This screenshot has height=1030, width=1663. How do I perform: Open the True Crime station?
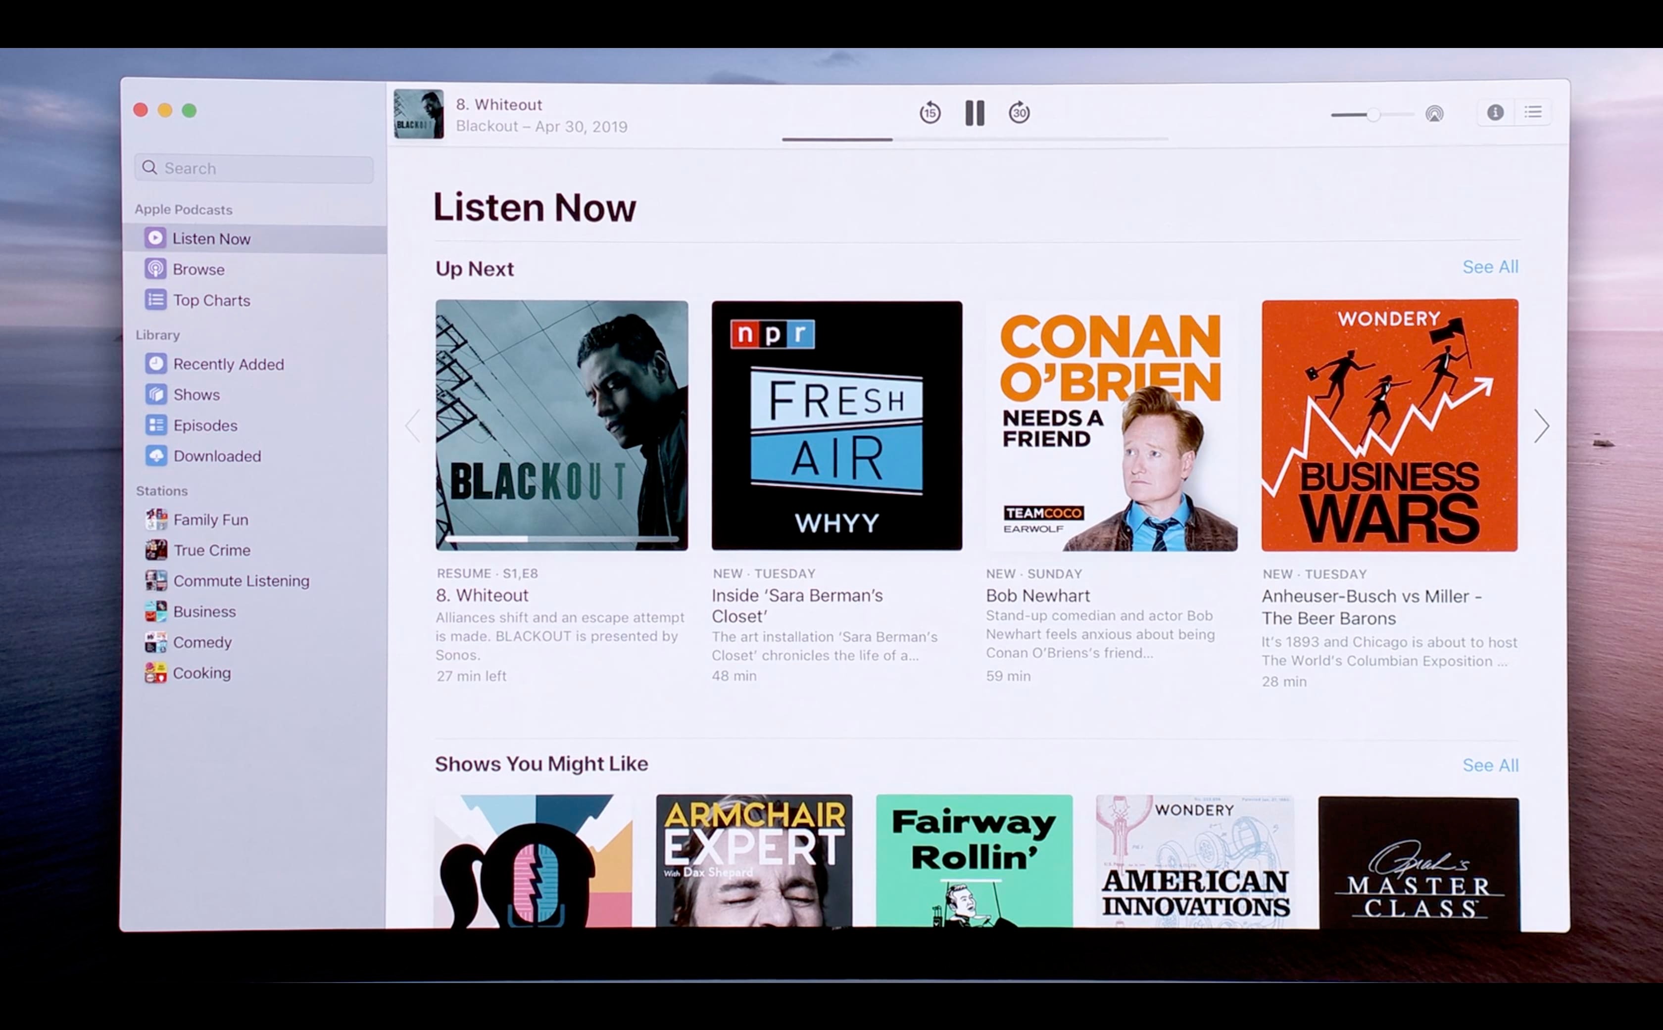(211, 550)
